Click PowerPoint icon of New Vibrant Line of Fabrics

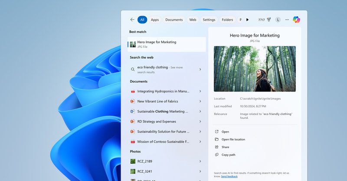[x=133, y=102]
